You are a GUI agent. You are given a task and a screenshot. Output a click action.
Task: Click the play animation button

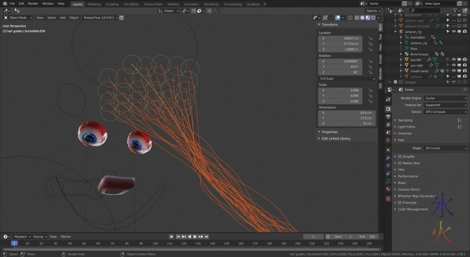pyautogui.click(x=195, y=237)
